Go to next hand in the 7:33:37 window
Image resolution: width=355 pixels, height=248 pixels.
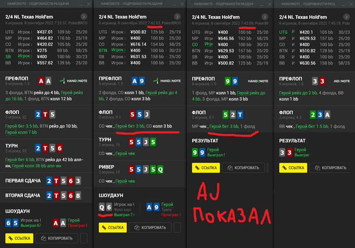click(84, 17)
